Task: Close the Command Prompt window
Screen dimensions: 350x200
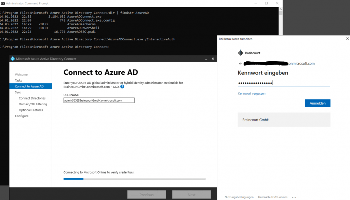Action: pyautogui.click(x=277, y=3)
